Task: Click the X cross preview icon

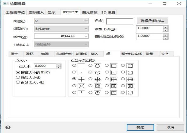Action: (81, 86)
